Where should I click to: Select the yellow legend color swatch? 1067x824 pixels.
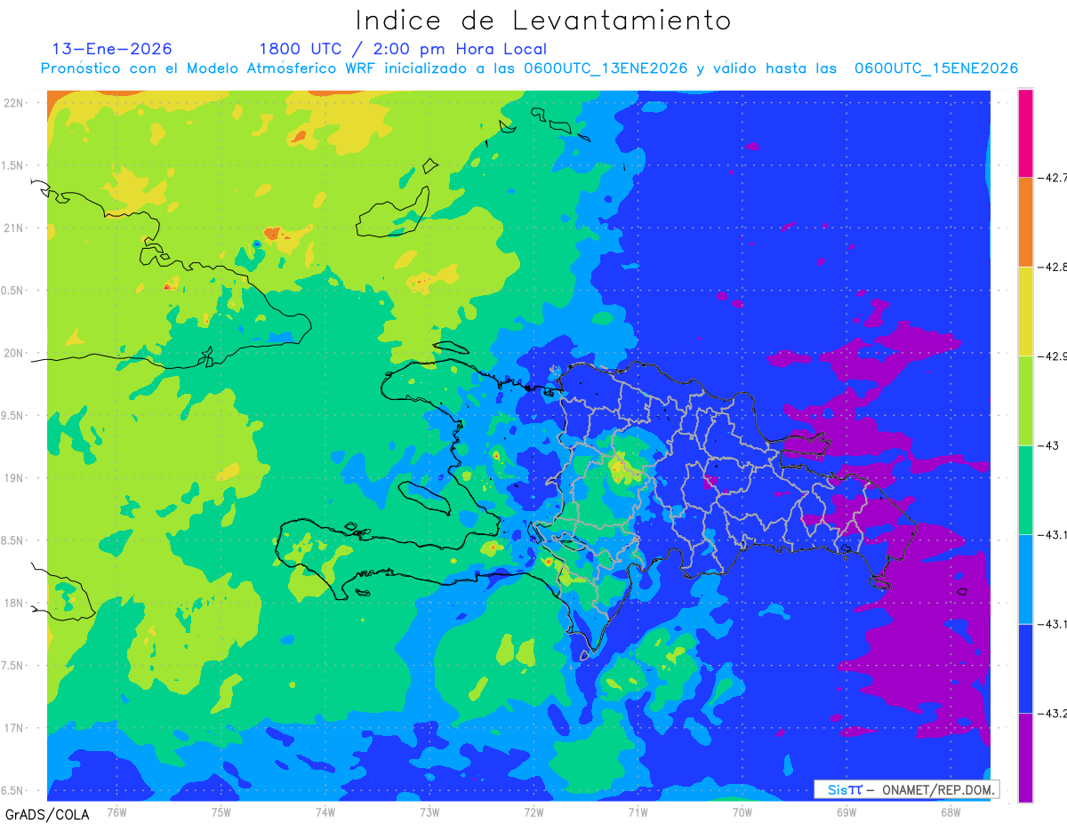(x=1026, y=311)
